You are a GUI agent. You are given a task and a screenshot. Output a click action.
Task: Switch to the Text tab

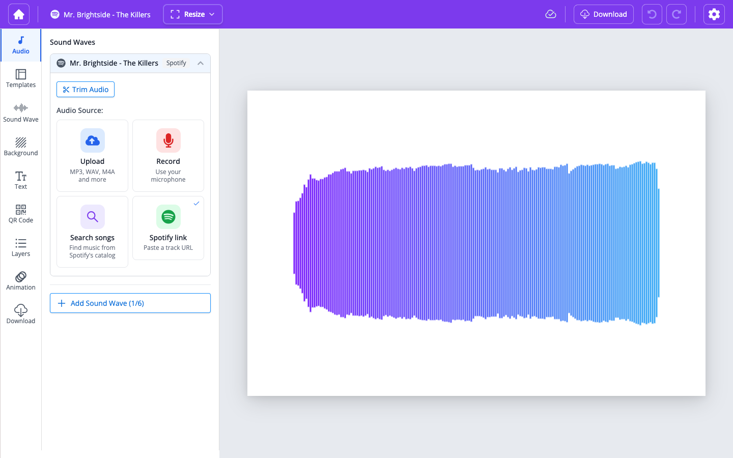[x=21, y=180]
